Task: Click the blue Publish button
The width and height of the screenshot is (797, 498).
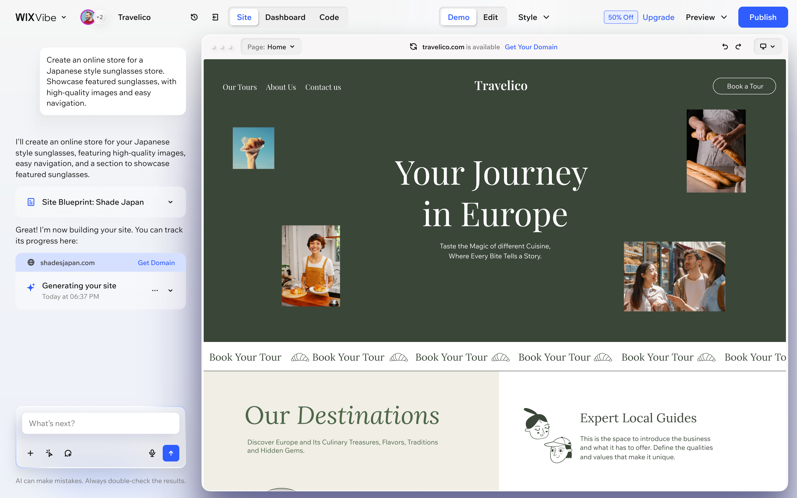Action: point(763,17)
